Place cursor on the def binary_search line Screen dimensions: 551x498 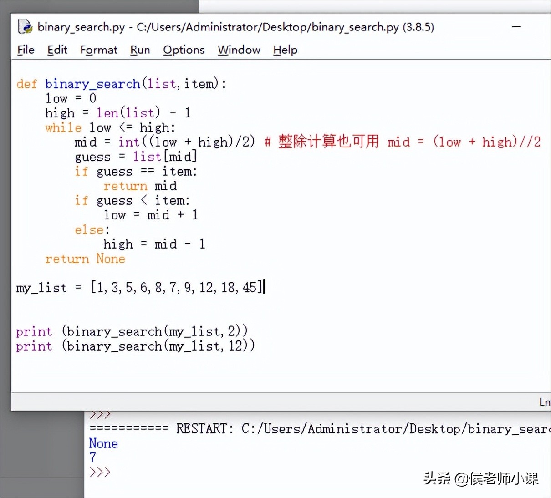[x=121, y=84]
